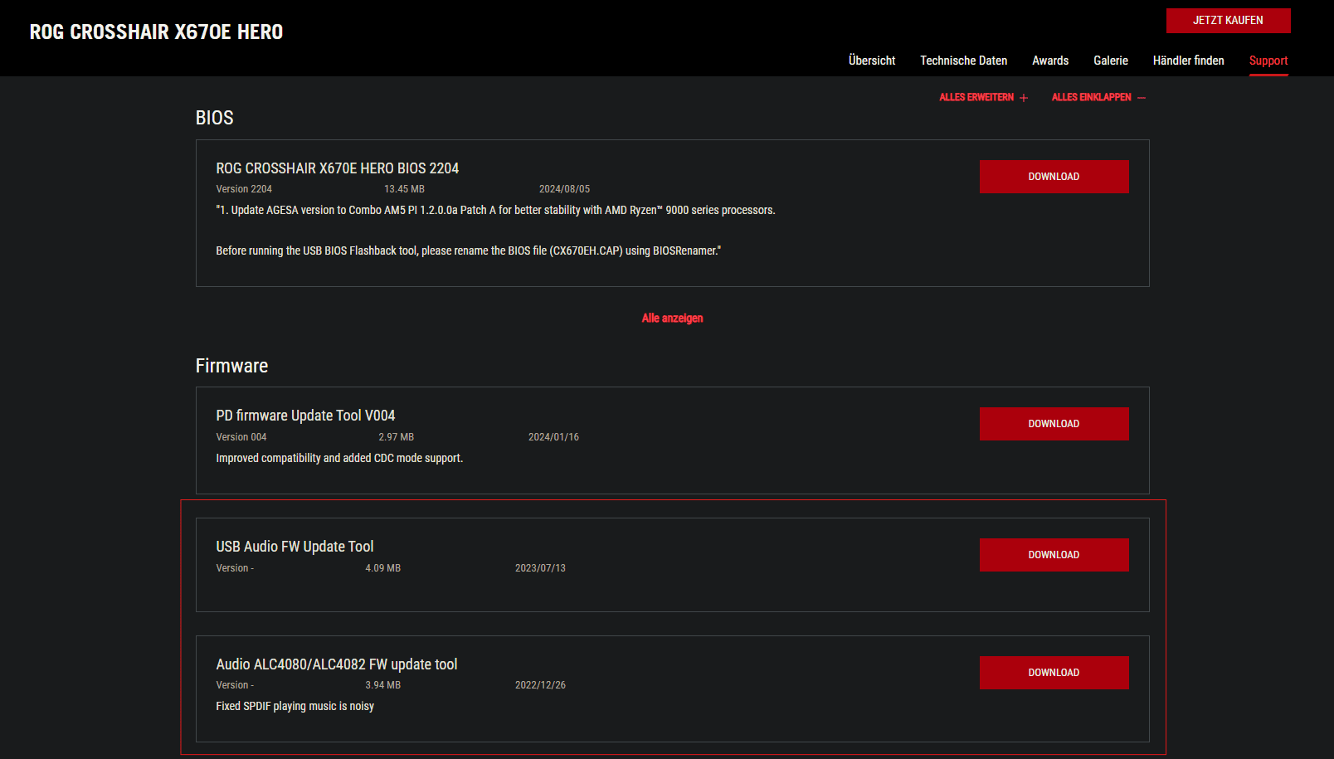Click the PD firmware Update Tool V004 title
Screen dimensions: 1334x759
305,416
